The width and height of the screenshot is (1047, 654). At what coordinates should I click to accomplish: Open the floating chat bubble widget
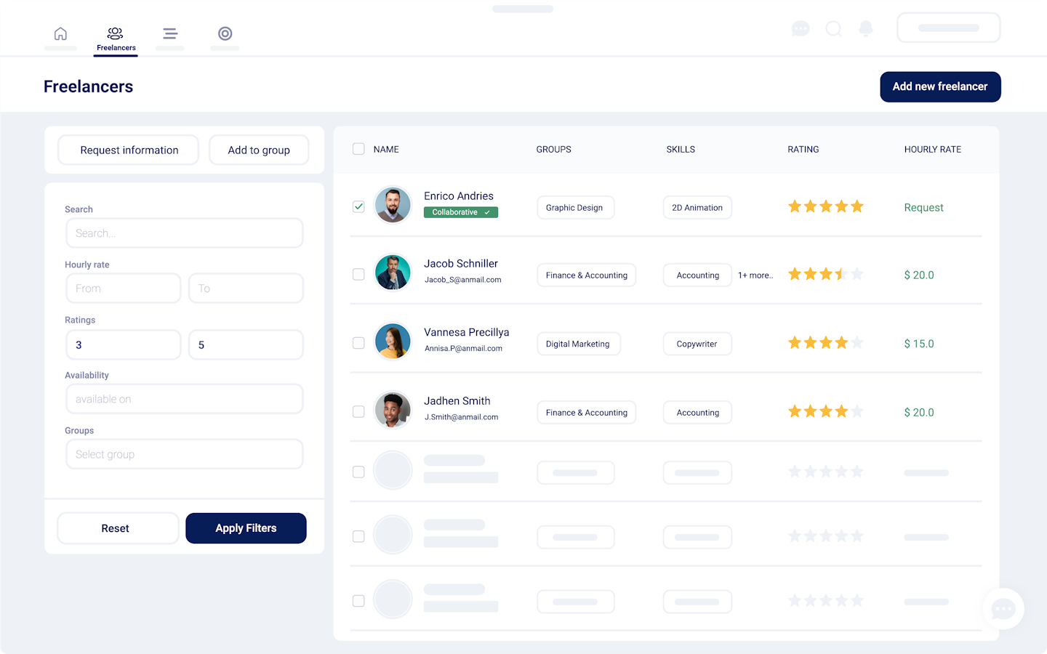1003,609
